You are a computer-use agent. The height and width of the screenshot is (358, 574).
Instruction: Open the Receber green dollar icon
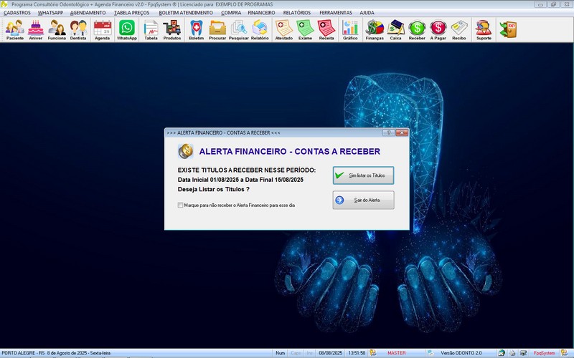click(417, 30)
